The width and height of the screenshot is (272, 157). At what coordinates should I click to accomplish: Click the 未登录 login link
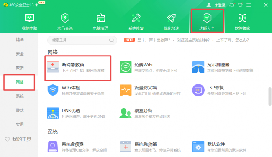point(220,5)
